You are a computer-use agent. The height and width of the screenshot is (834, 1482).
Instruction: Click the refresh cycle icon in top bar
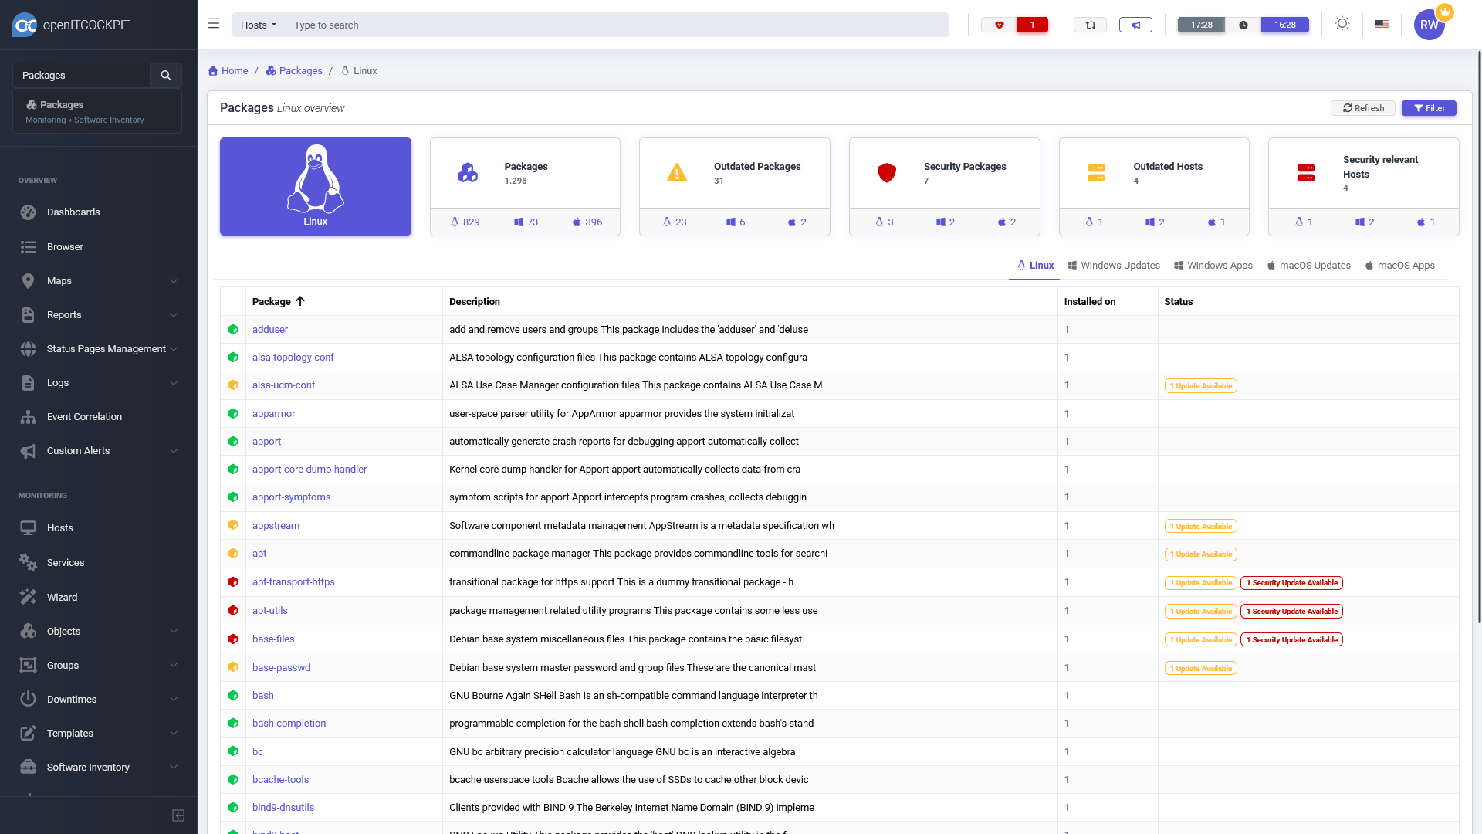point(1090,25)
